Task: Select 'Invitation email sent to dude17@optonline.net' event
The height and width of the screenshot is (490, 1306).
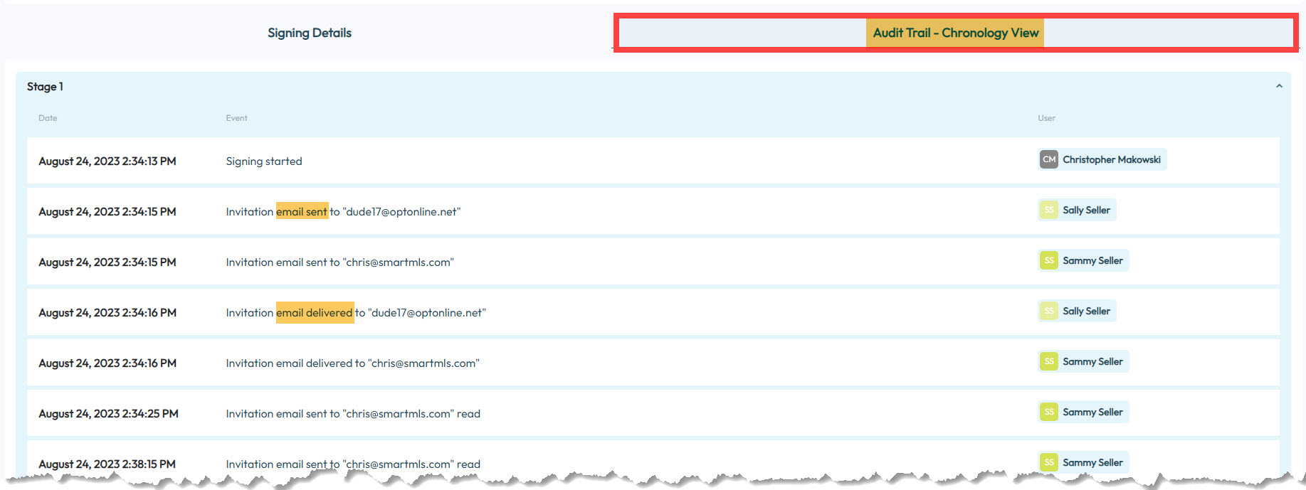Action: pyautogui.click(x=343, y=212)
